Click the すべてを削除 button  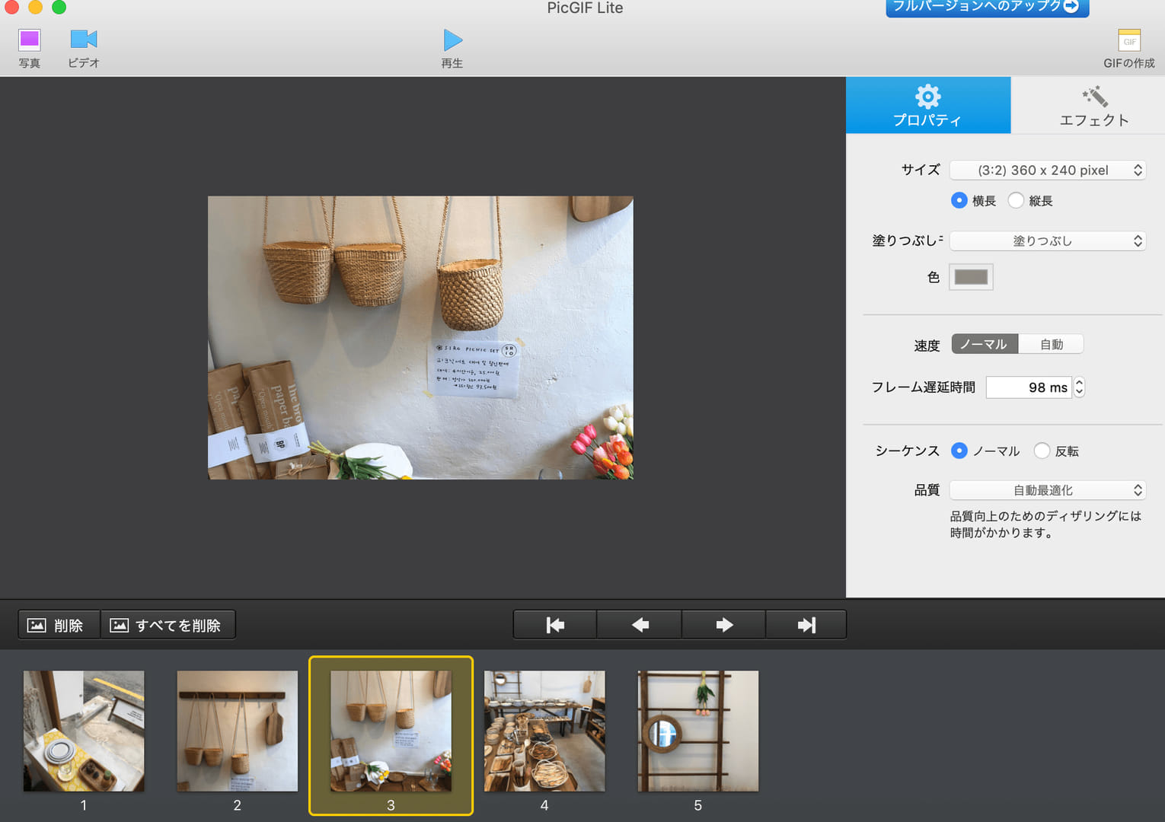pos(168,625)
